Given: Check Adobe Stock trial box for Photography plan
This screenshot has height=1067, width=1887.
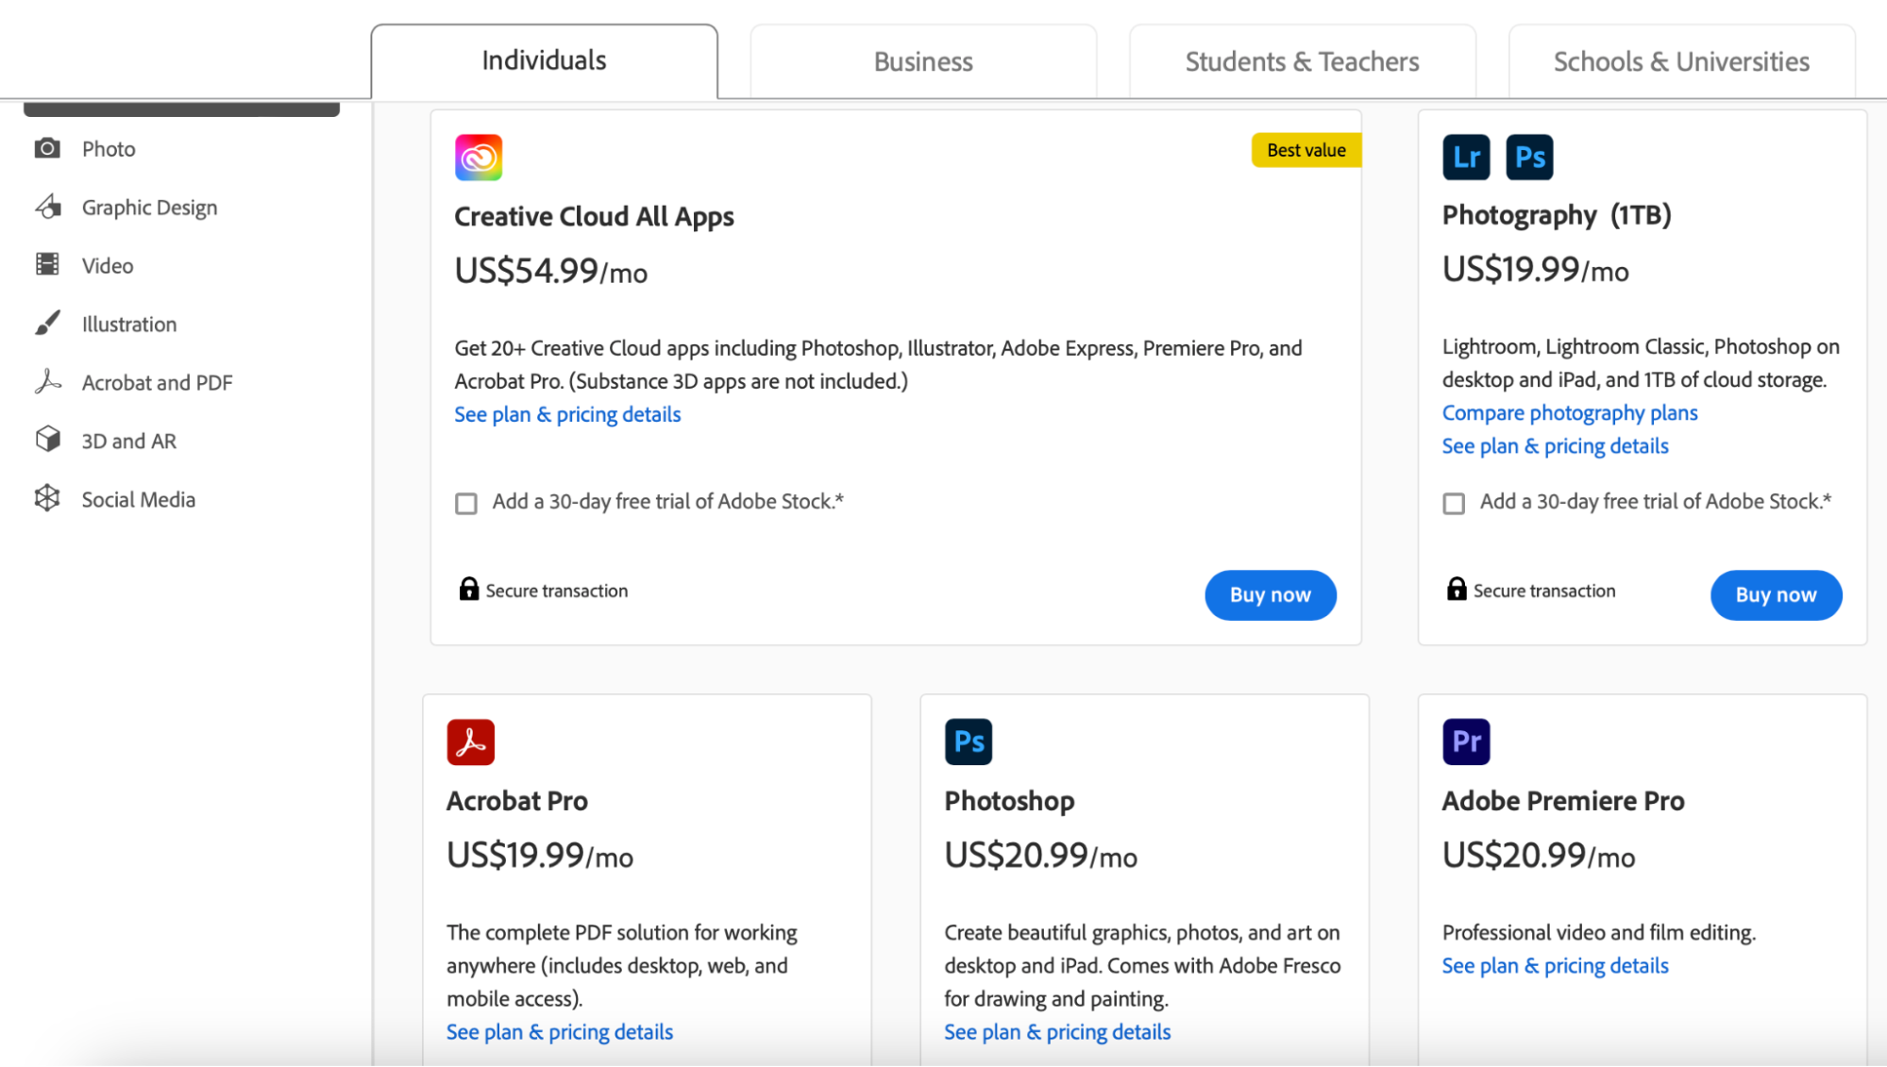Looking at the screenshot, I should tap(1454, 503).
